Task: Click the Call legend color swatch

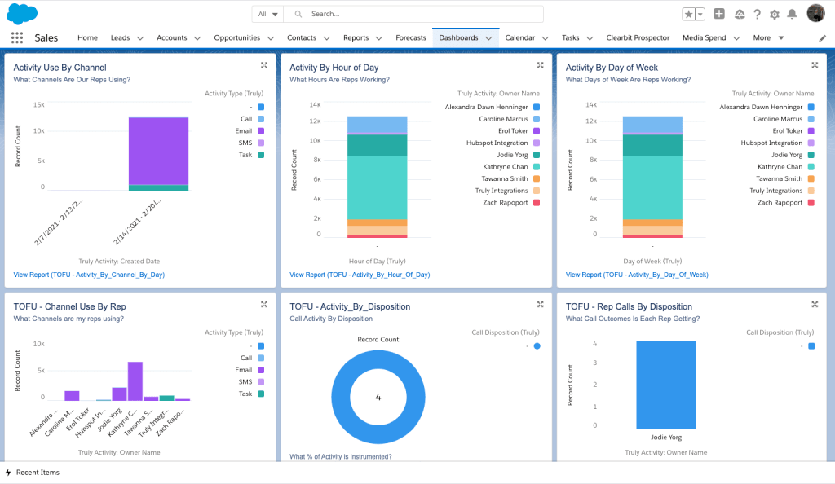Action: click(x=262, y=118)
